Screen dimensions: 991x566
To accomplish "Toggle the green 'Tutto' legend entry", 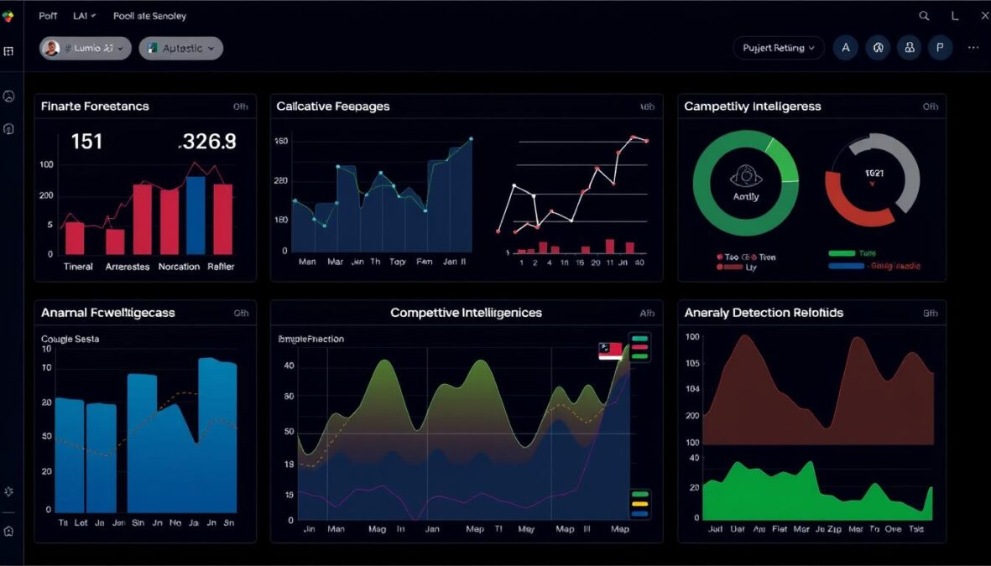I will click(848, 252).
